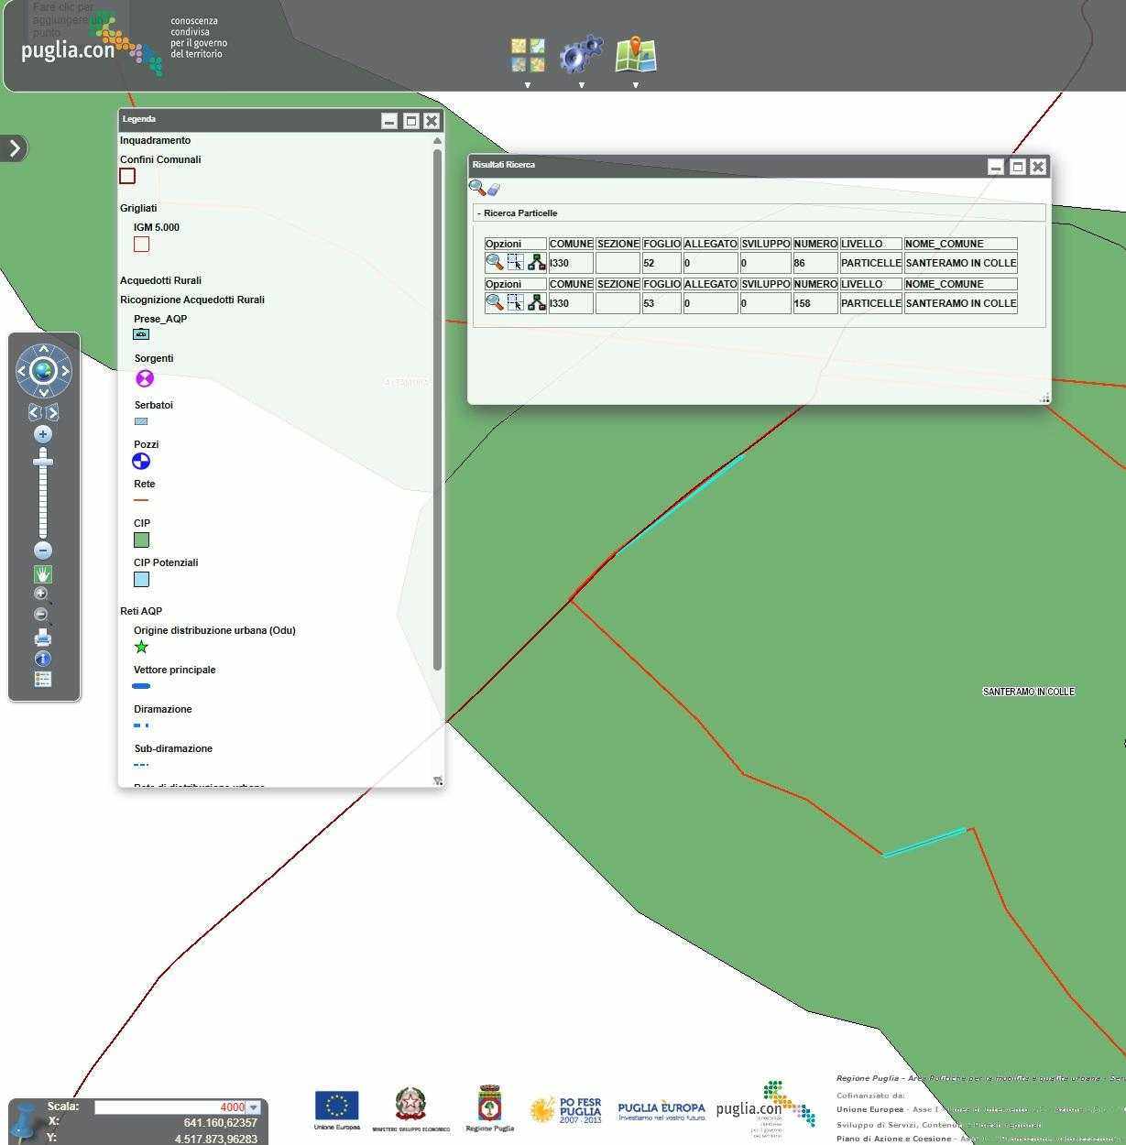Screen dimensions: 1126x1145
Task: Click the Pozzi legend symbol
Action: [x=141, y=461]
